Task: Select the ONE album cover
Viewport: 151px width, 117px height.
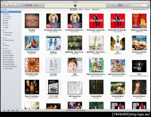Action: pyautogui.click(x=75, y=65)
